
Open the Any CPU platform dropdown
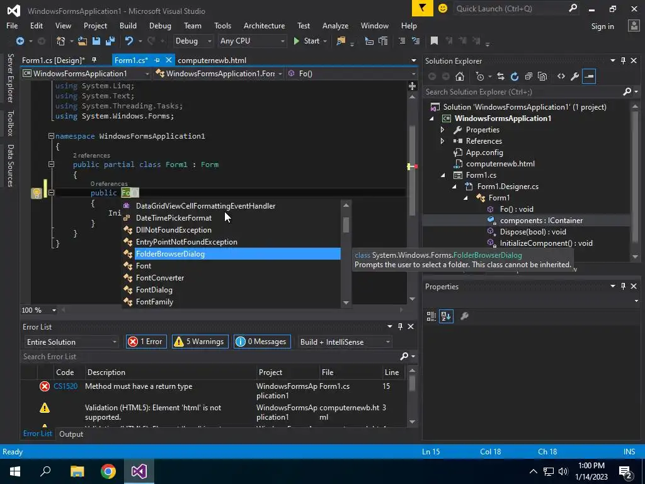tap(252, 41)
